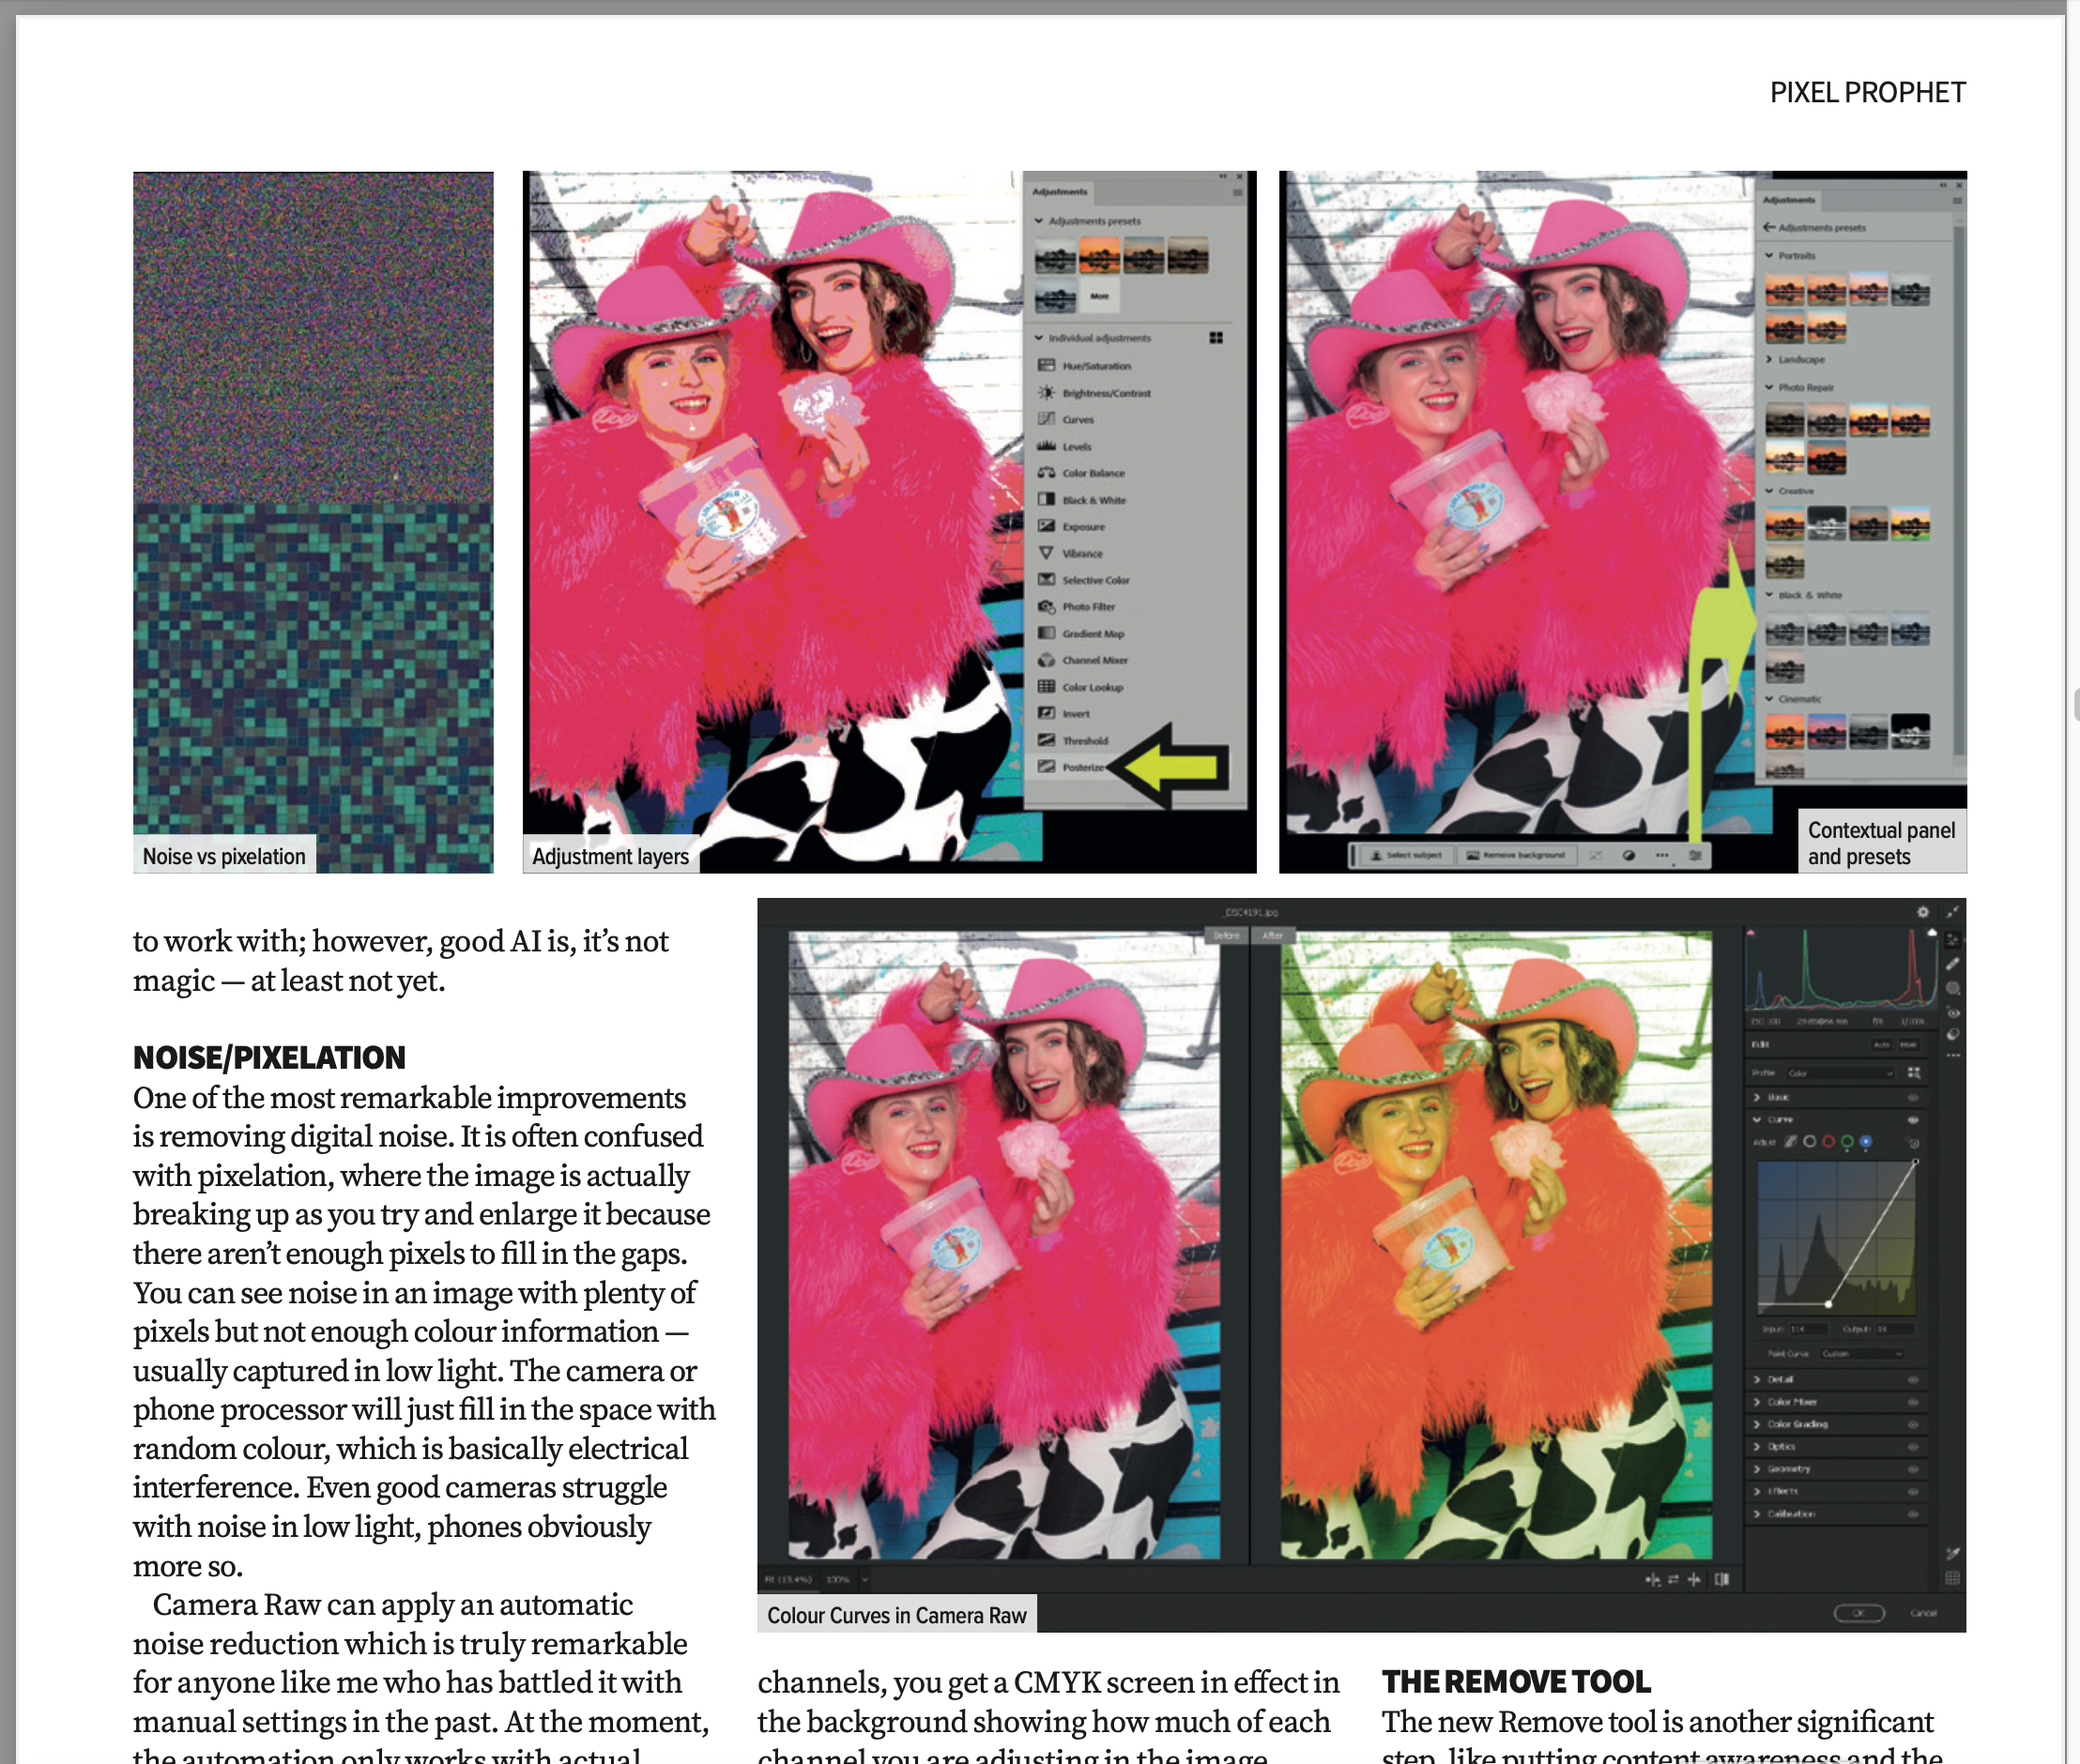This screenshot has width=2080, height=1764.
Task: Collapse the Portraits presets group
Action: pos(1769,255)
